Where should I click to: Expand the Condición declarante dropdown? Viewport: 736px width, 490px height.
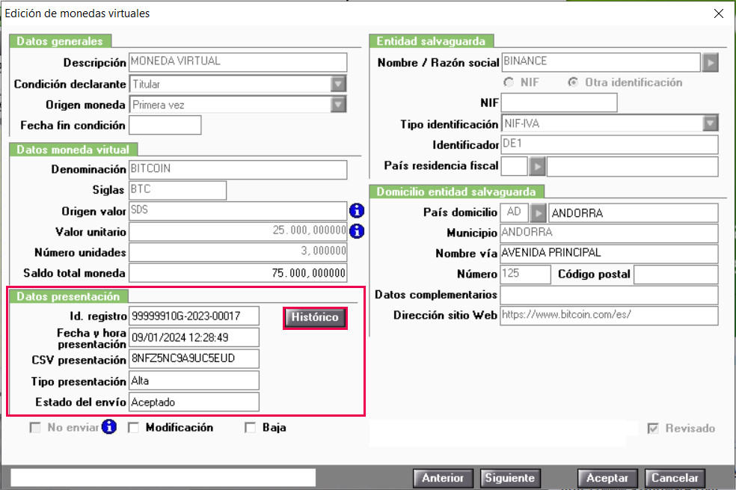pyautogui.click(x=338, y=84)
